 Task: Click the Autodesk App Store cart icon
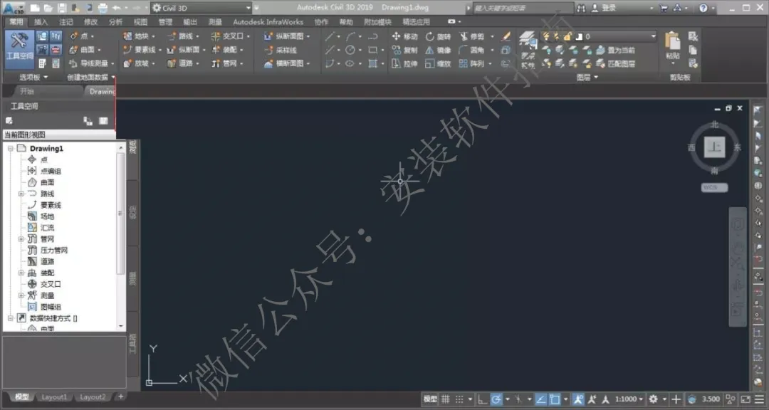click(x=664, y=8)
